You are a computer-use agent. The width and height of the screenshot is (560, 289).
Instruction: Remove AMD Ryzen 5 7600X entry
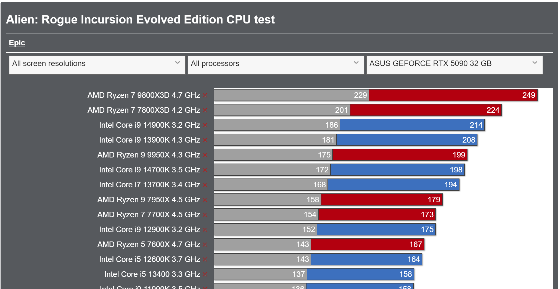pyautogui.click(x=205, y=245)
